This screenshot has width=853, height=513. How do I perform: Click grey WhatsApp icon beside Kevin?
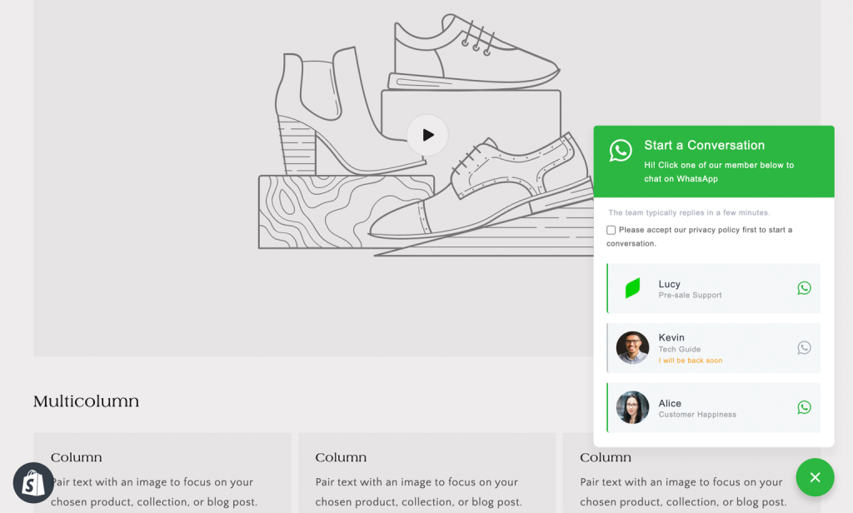804,348
